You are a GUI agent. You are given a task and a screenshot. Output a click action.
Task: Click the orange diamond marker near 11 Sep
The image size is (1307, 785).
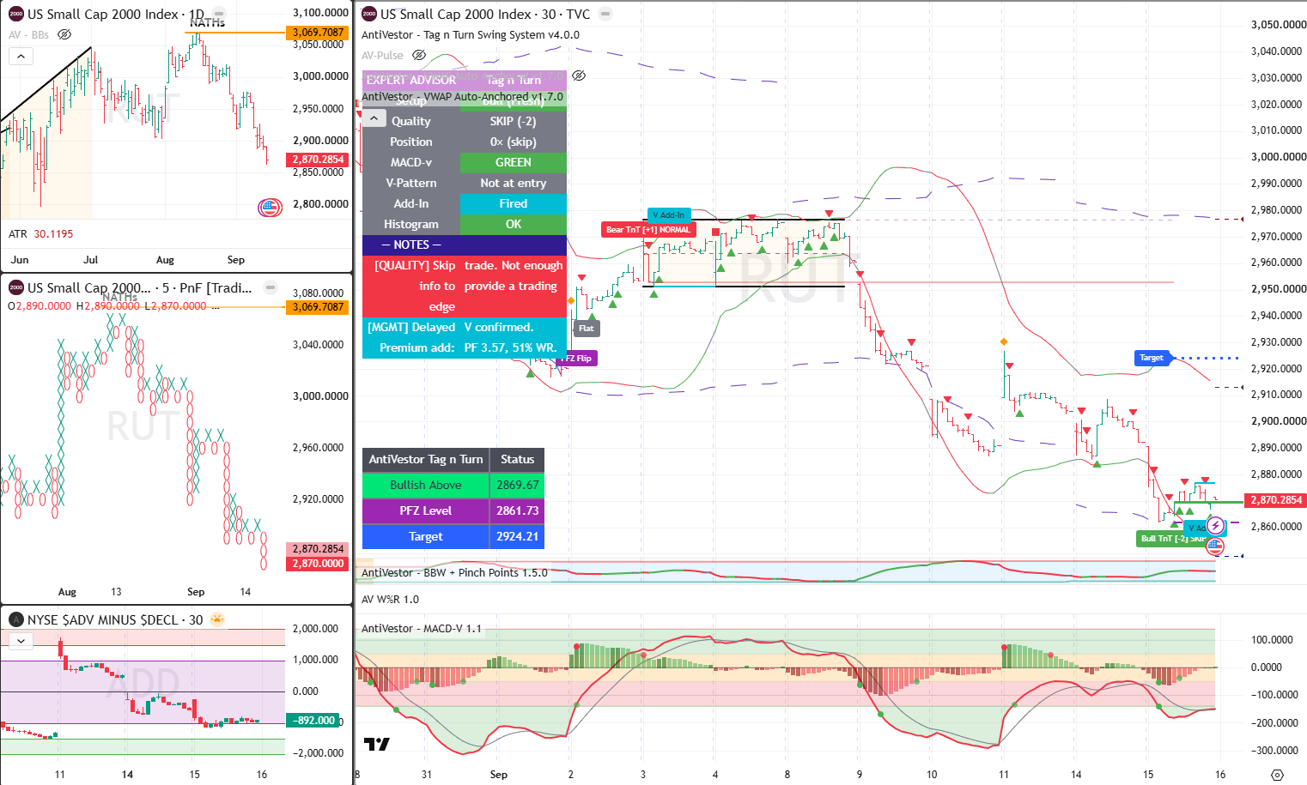click(1003, 342)
